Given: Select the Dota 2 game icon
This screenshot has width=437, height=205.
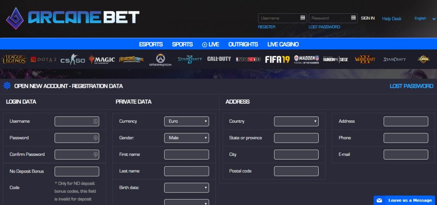Looking at the screenshot, I should click(44, 59).
